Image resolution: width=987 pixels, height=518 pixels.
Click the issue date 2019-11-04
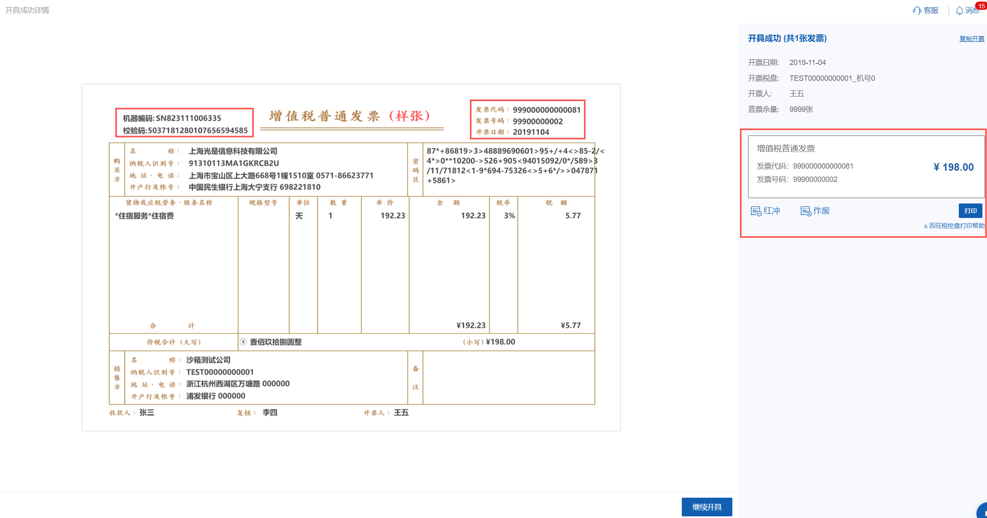tap(807, 63)
